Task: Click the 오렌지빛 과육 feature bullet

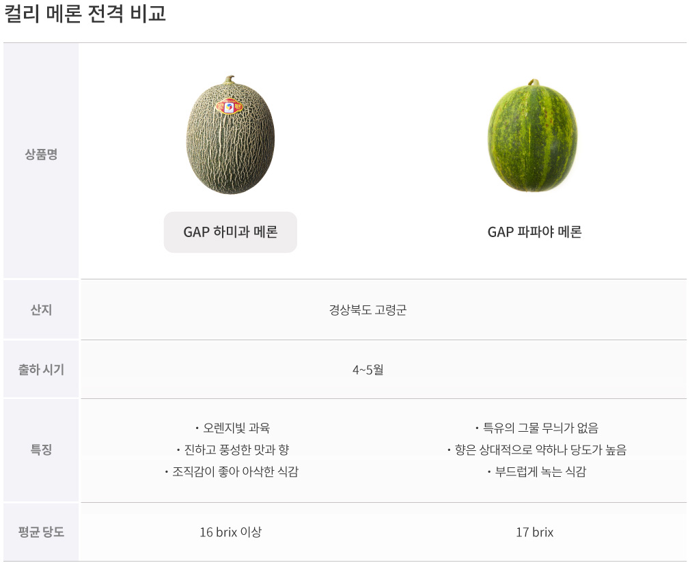Action: [232, 428]
